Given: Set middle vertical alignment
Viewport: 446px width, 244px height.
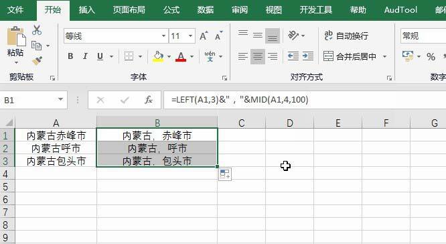Looking at the screenshot, I should [258, 36].
